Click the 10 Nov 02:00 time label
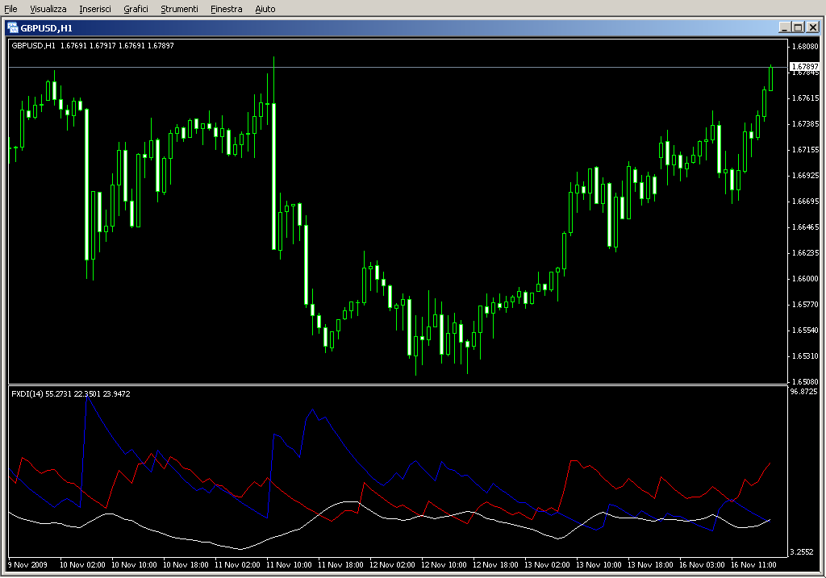 pyautogui.click(x=82, y=565)
